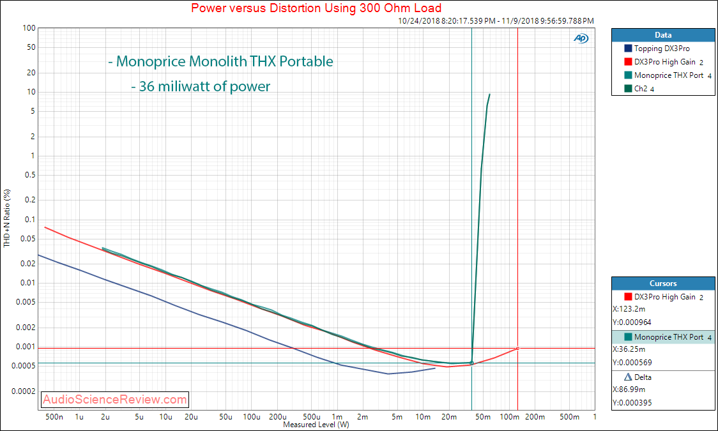Select the teal cursor point on the Monoprice trace
Screen dimensions: 718x431
pyautogui.click(x=471, y=363)
